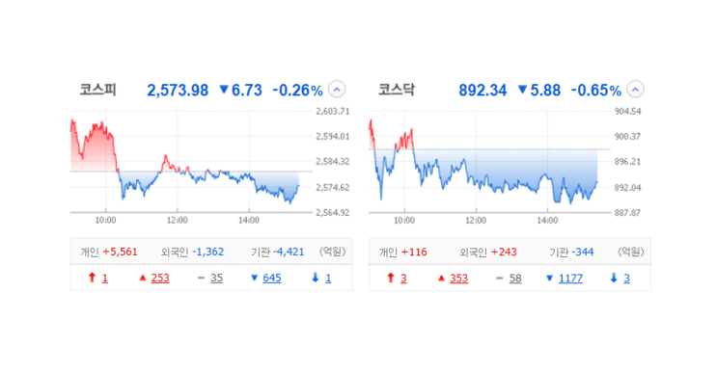Open KOSDAQ 58 unchanged stocks link

[x=515, y=279]
